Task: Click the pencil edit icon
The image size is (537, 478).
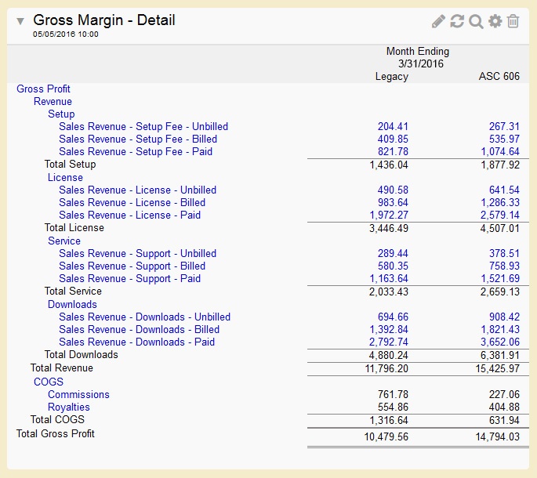Action: pos(439,21)
